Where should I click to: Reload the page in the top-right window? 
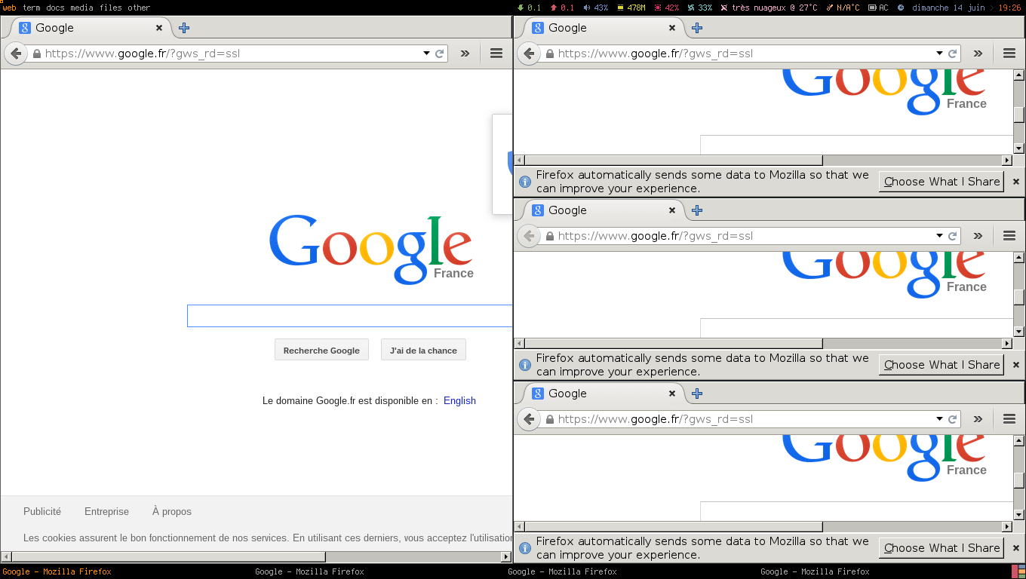952,54
